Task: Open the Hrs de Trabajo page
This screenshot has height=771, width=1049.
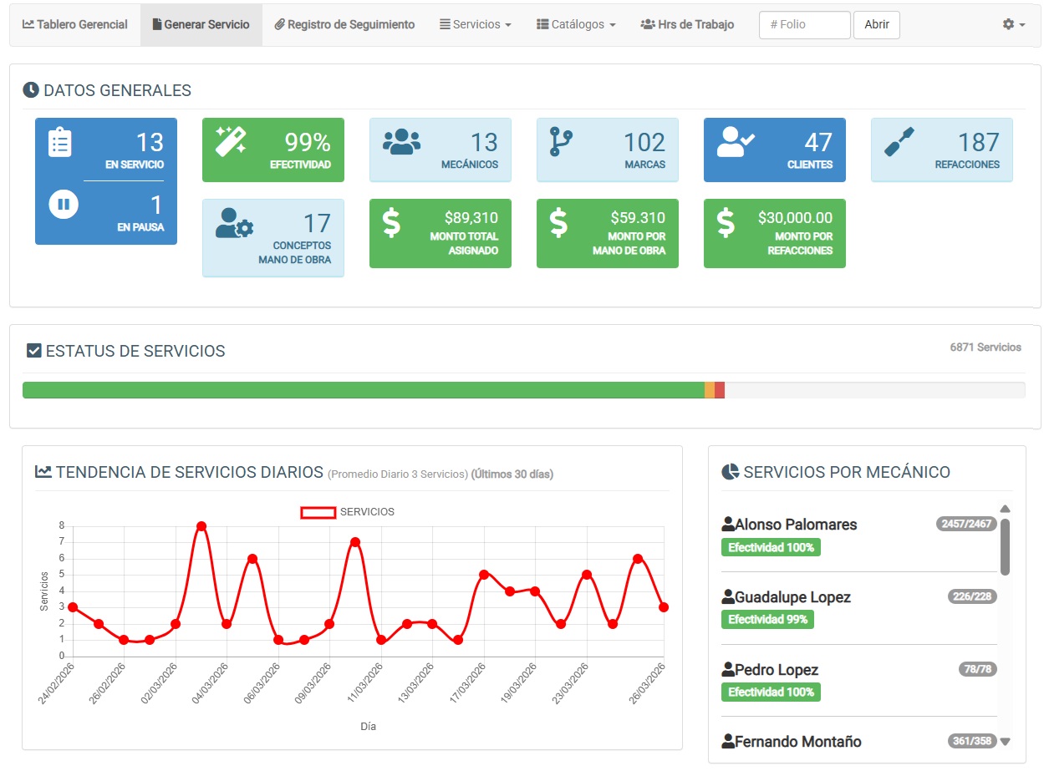Action: point(687,25)
